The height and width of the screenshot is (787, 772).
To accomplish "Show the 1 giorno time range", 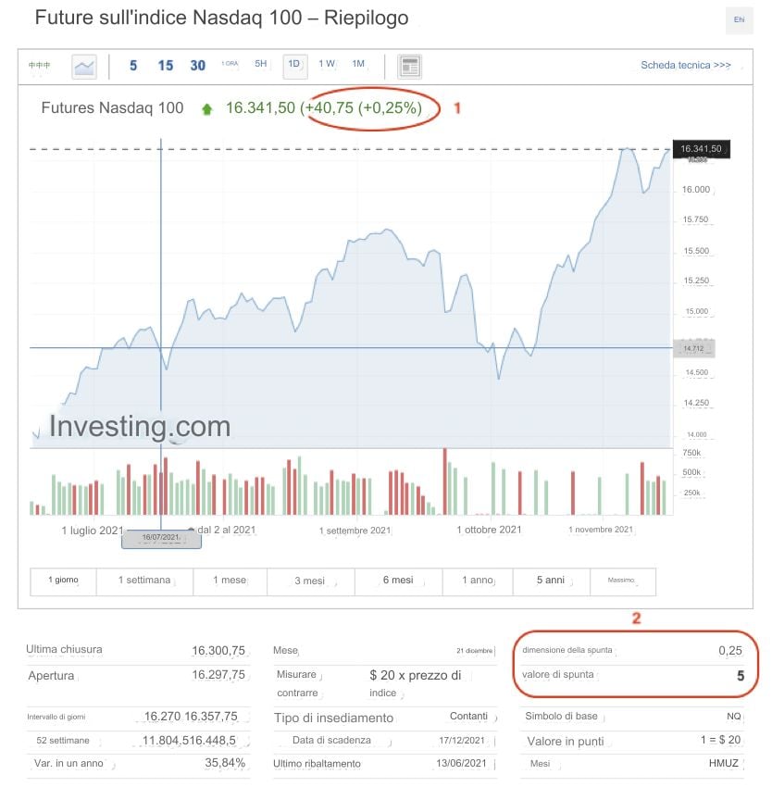I will tap(64, 581).
